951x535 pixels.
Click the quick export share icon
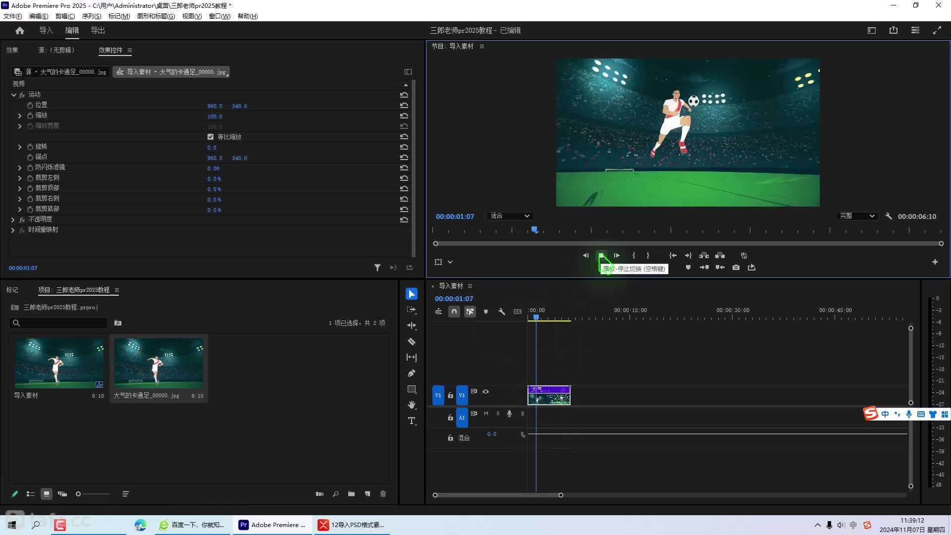pyautogui.click(x=894, y=30)
